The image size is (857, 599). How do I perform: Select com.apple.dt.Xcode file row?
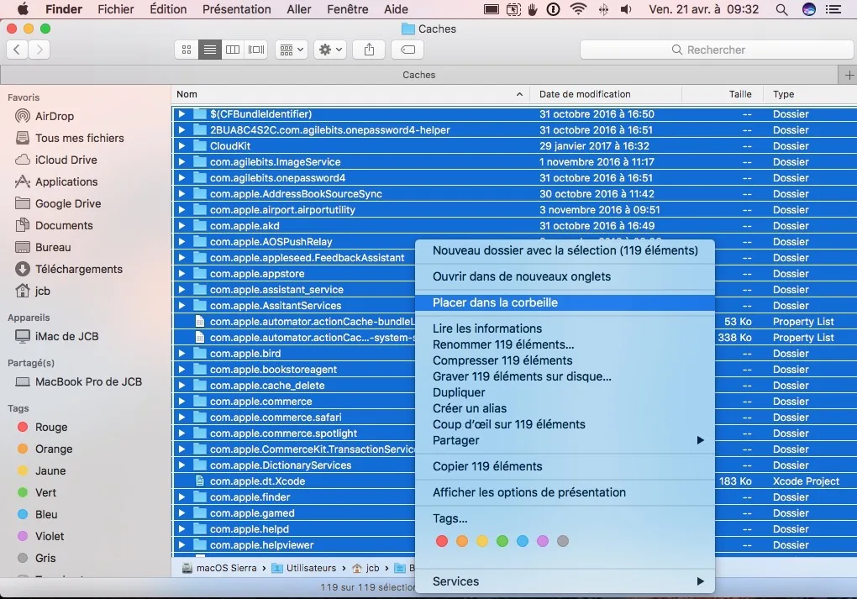point(514,481)
